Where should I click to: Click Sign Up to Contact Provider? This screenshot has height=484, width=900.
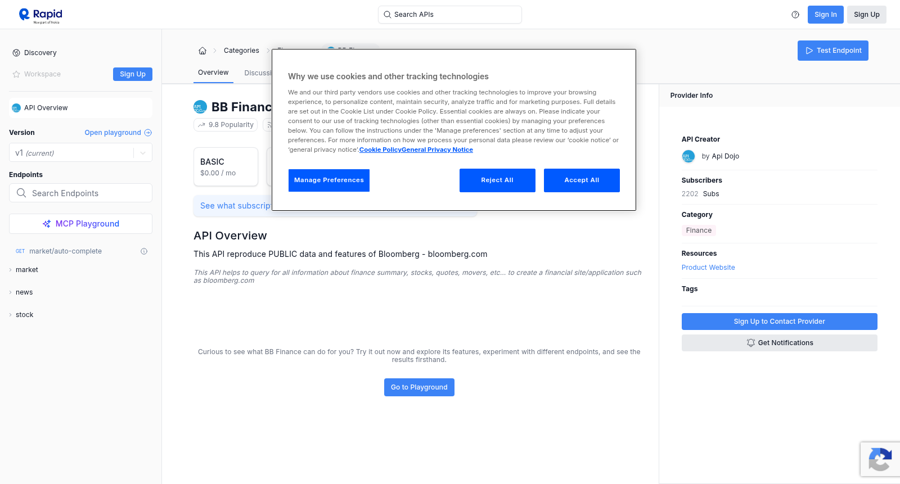pyautogui.click(x=779, y=322)
